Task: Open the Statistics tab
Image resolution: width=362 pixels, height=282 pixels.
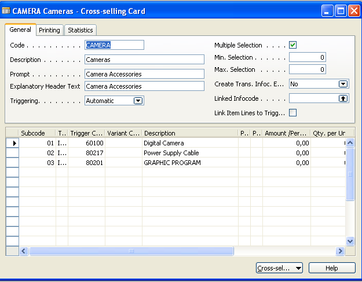Action: pyautogui.click(x=80, y=30)
